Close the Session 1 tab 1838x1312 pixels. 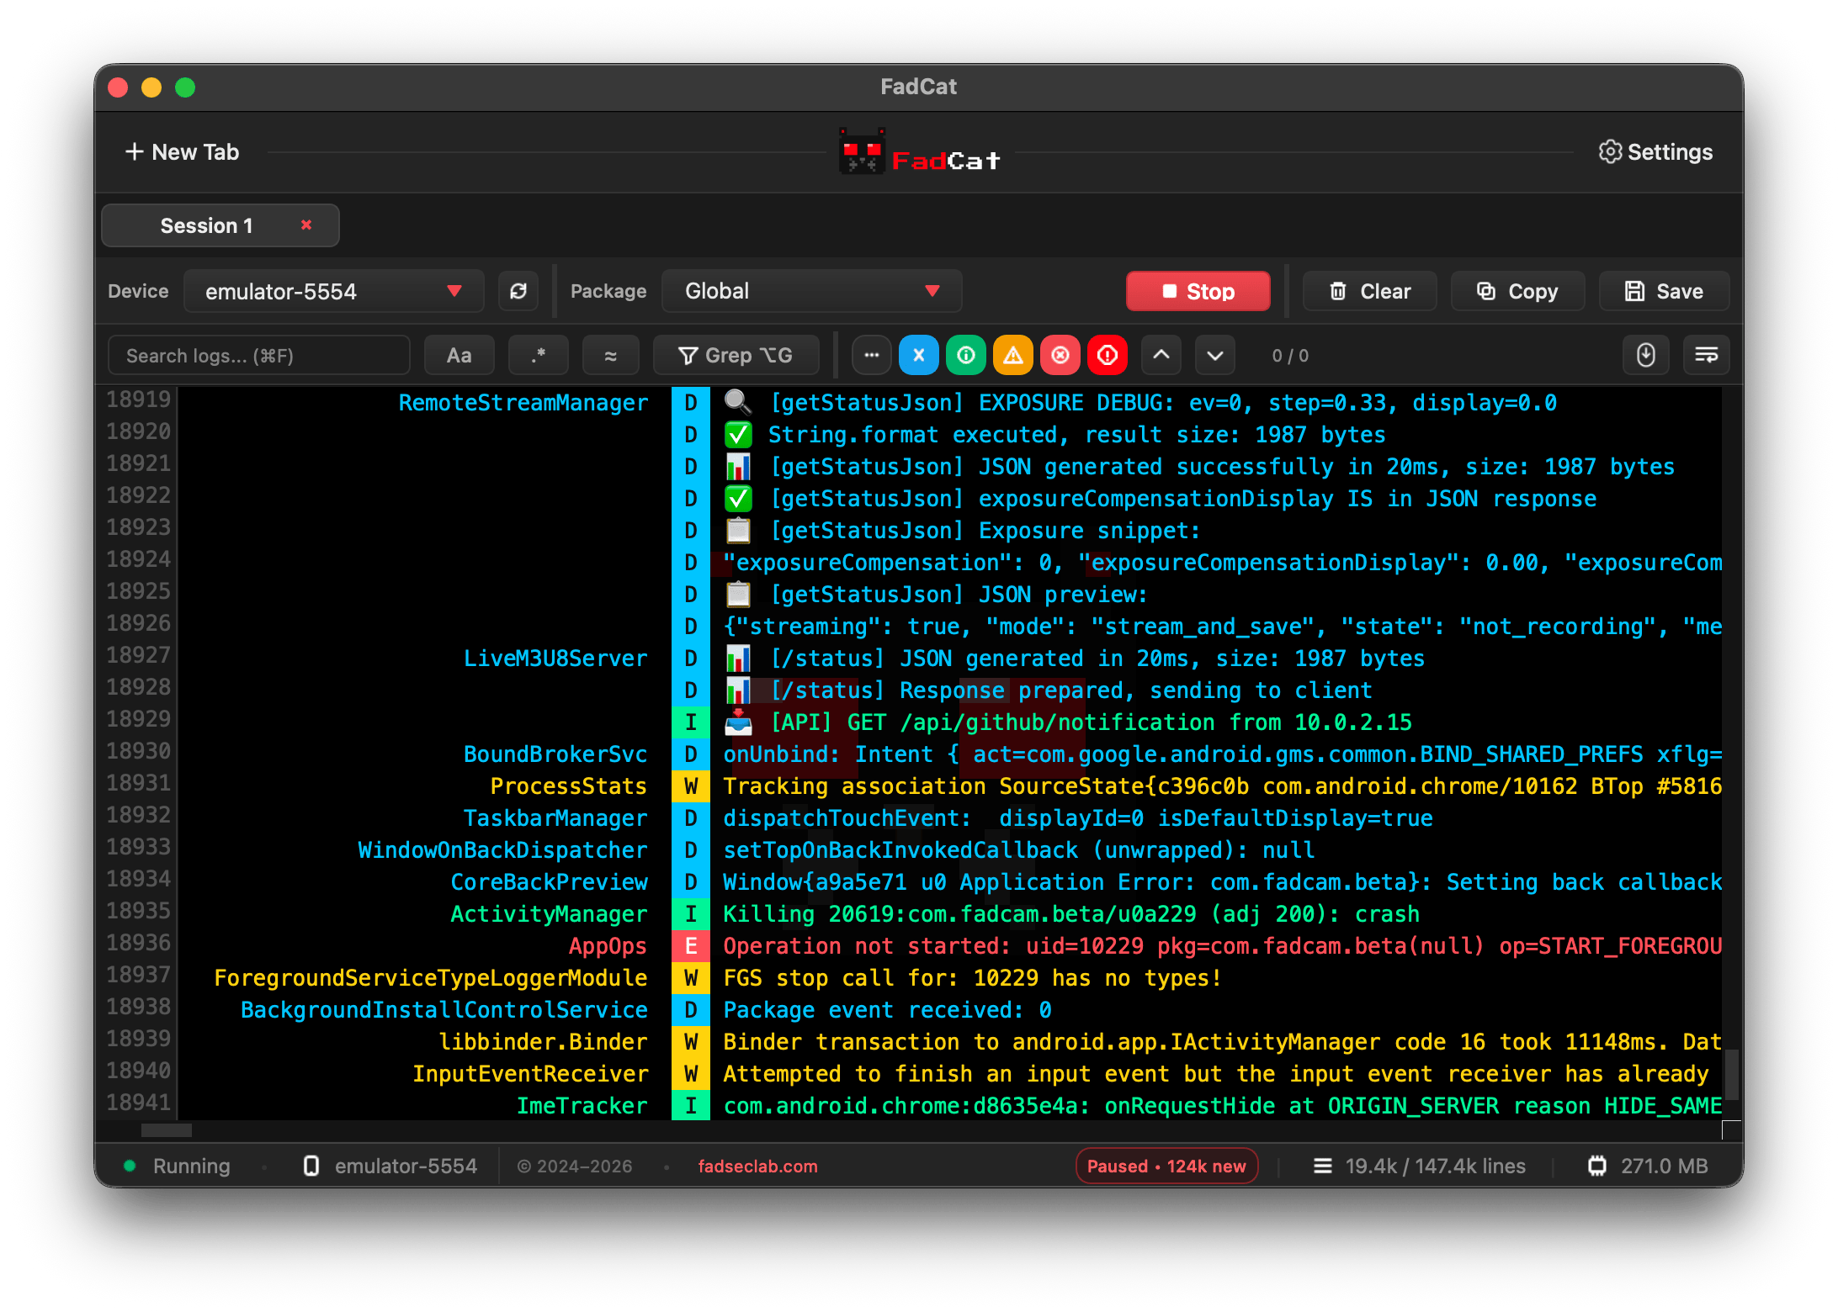(306, 225)
